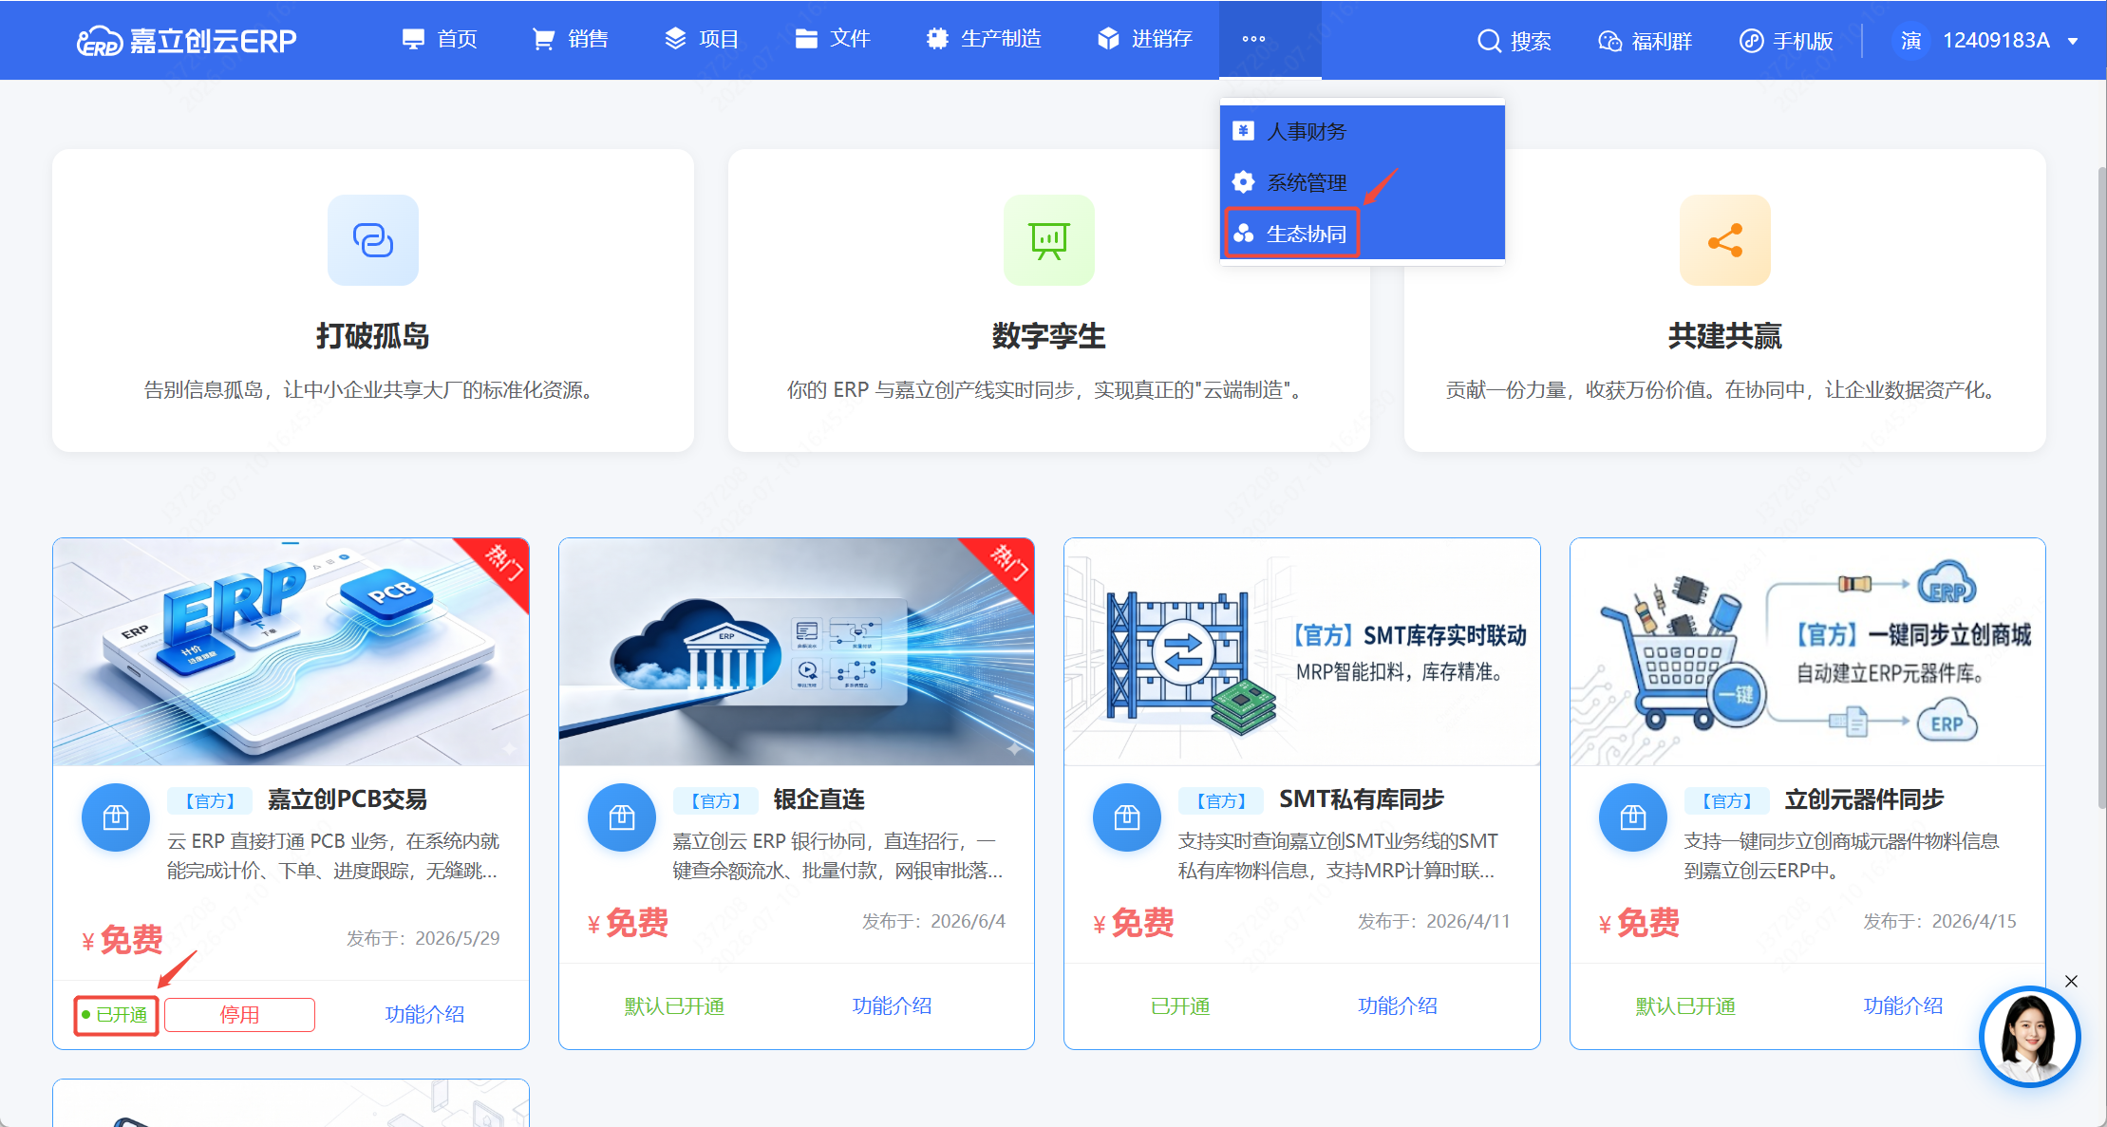The height and width of the screenshot is (1127, 2107).
Task: Open the 项目 project menu
Action: [701, 39]
